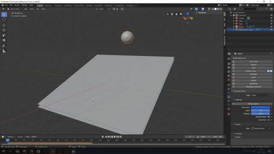Hide Light in outliner via eye
Image resolution: width=274 pixels, height=154 pixels.
pos(271,21)
